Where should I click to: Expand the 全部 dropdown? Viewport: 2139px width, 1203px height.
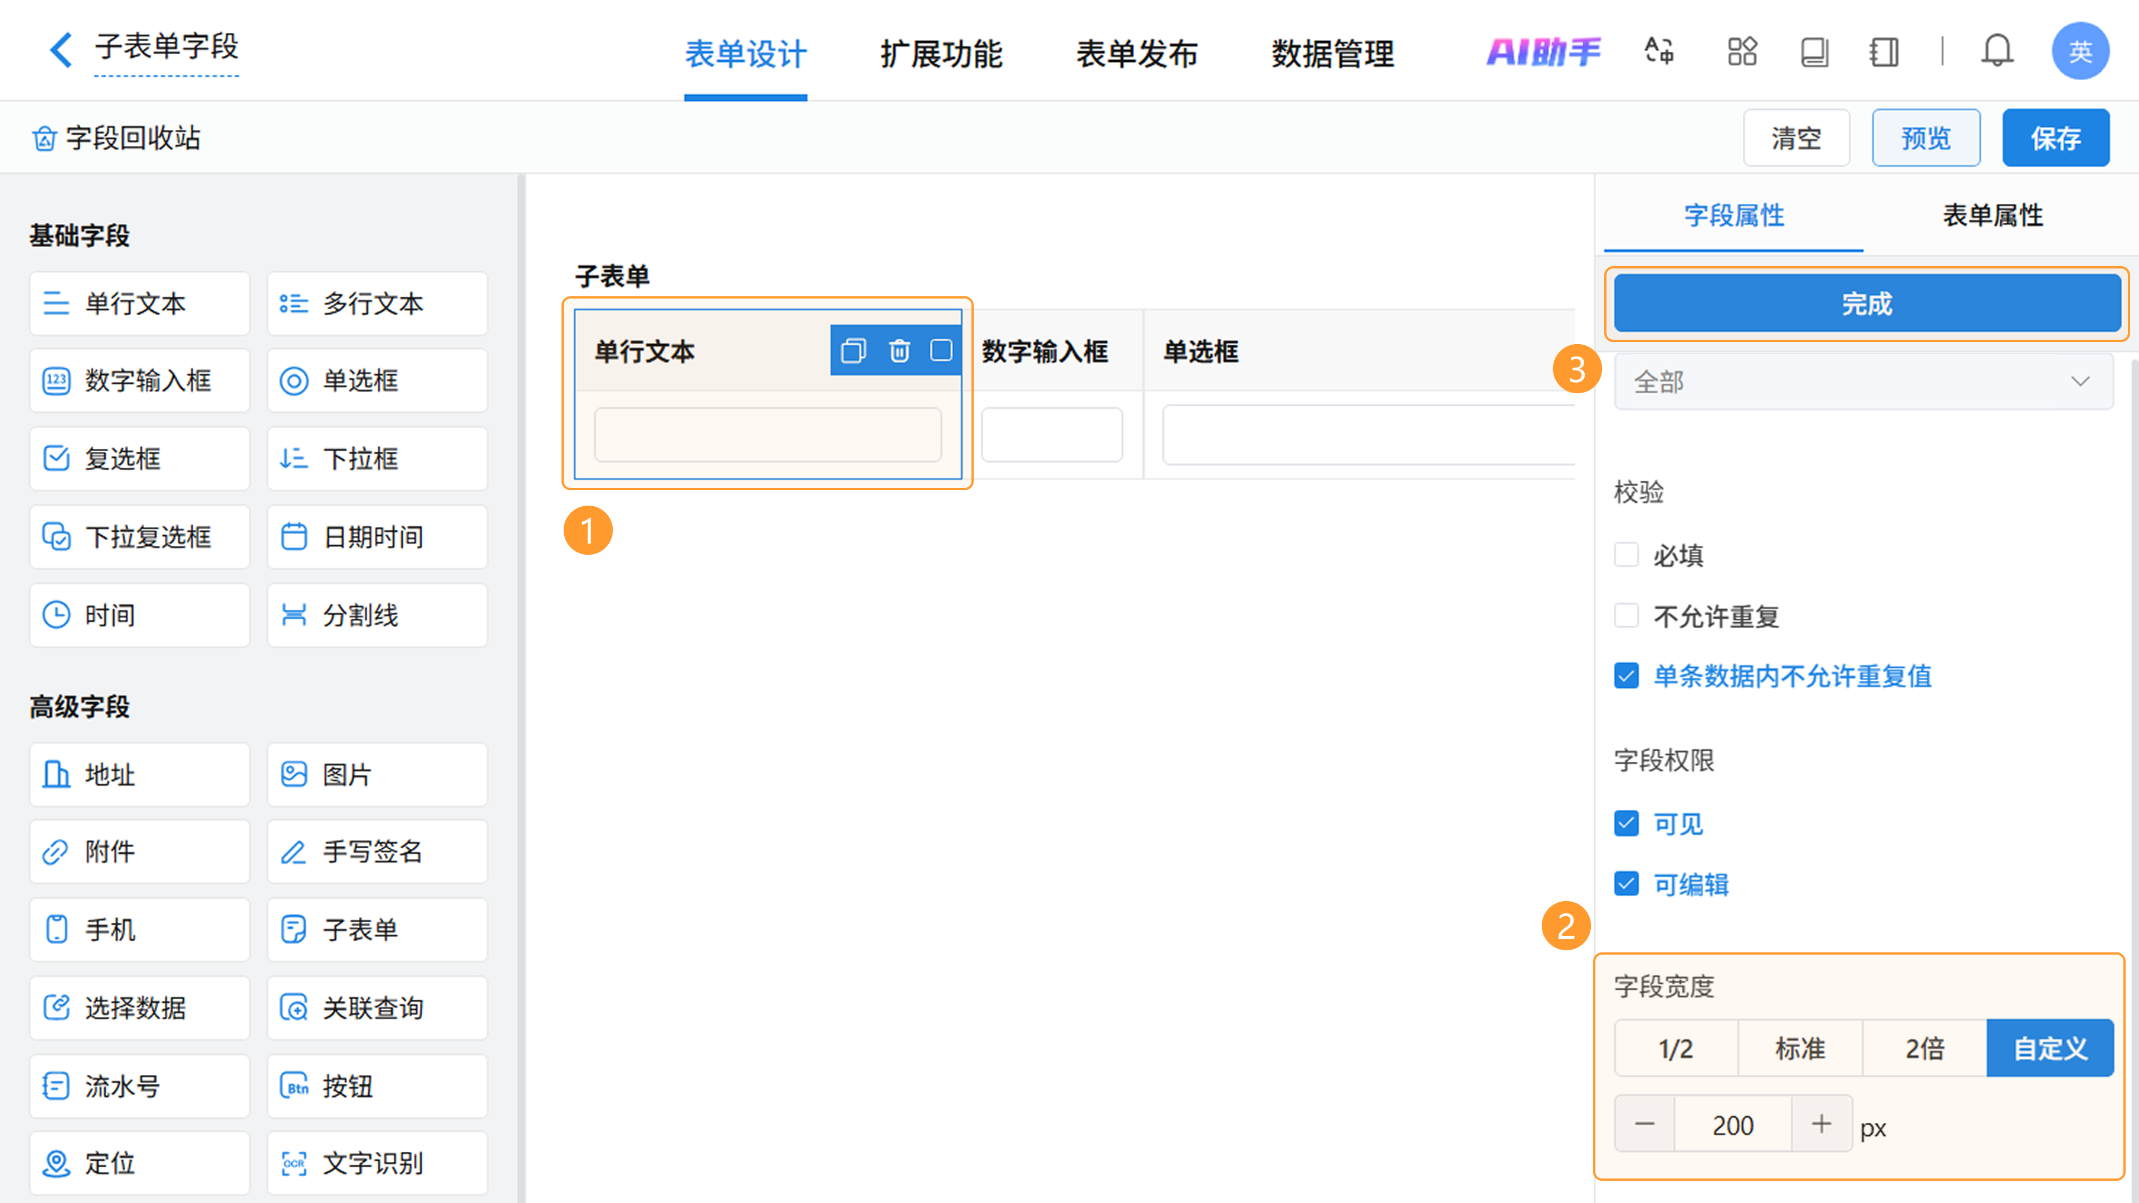1863,382
